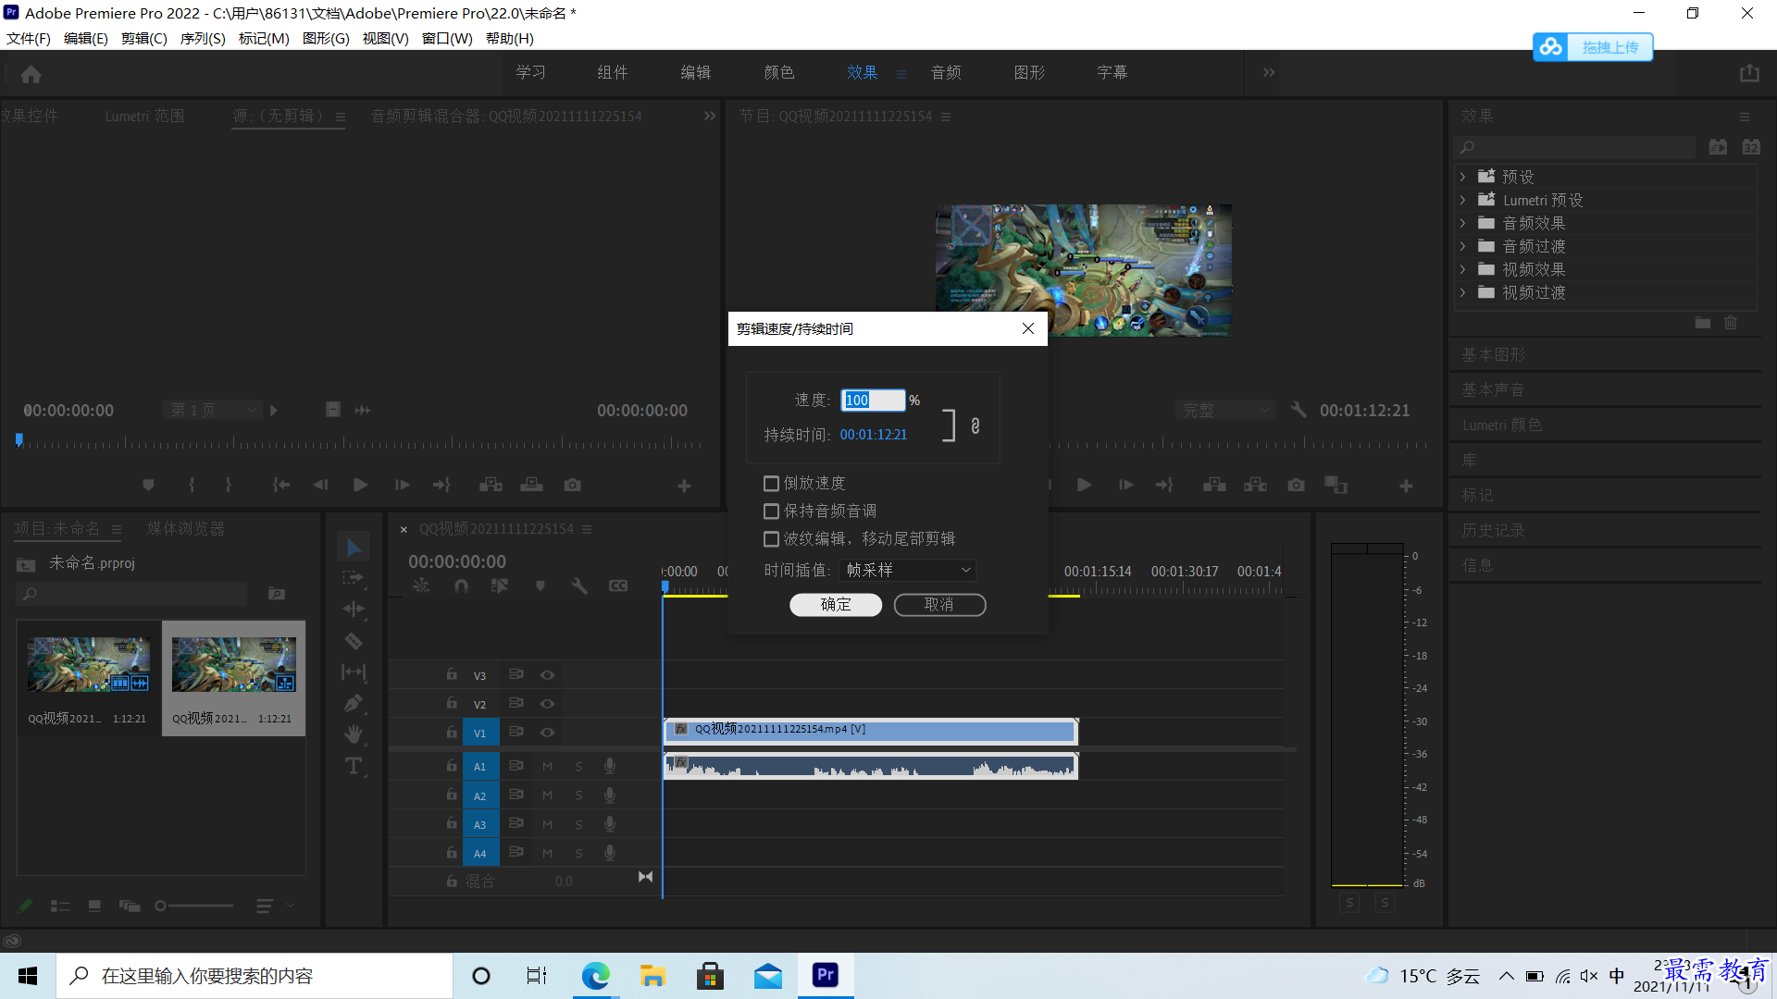Click the new item pencil icon in project panel

click(x=25, y=906)
